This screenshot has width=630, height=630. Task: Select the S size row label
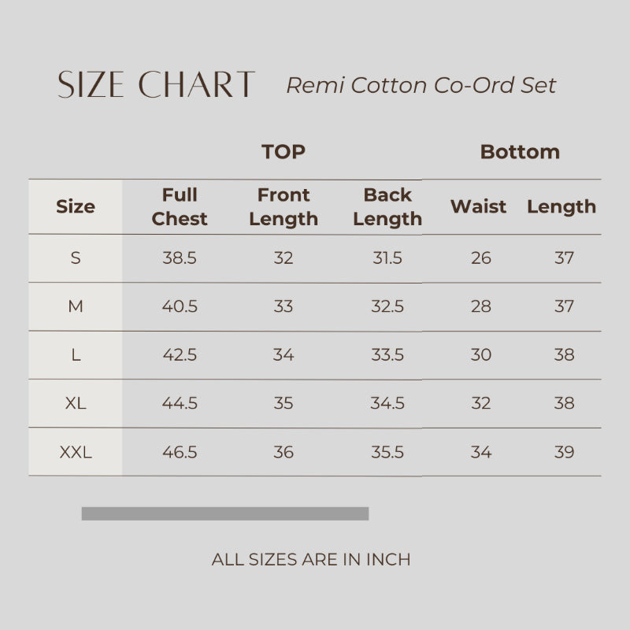click(76, 258)
